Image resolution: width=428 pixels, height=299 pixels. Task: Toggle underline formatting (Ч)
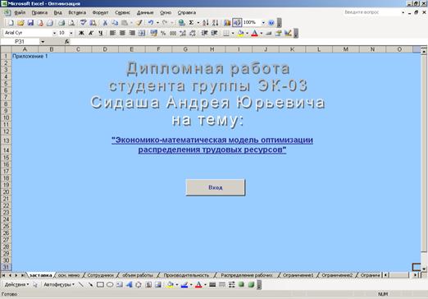[x=101, y=33]
